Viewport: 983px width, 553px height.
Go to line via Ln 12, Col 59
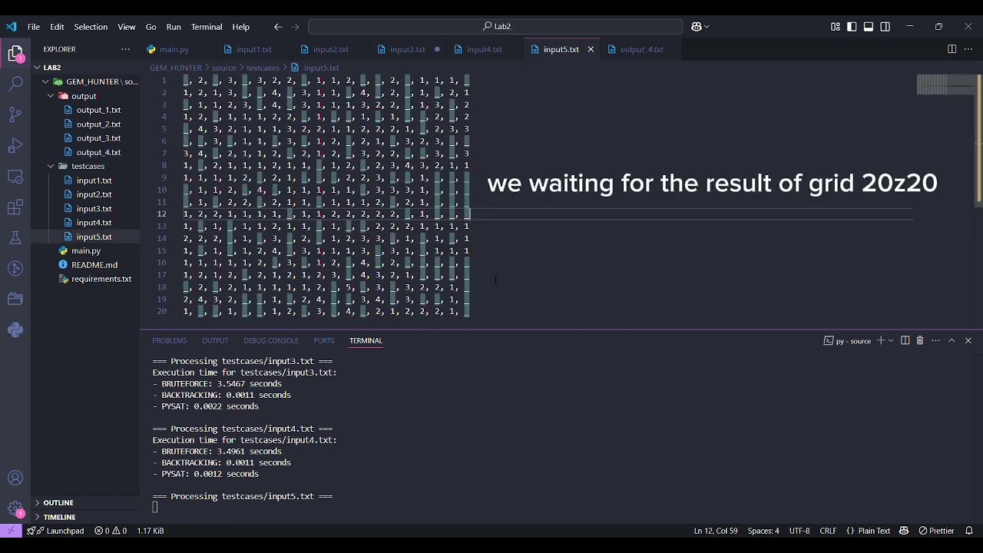tap(716, 531)
